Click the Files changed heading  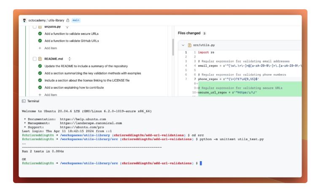pyautogui.click(x=189, y=33)
